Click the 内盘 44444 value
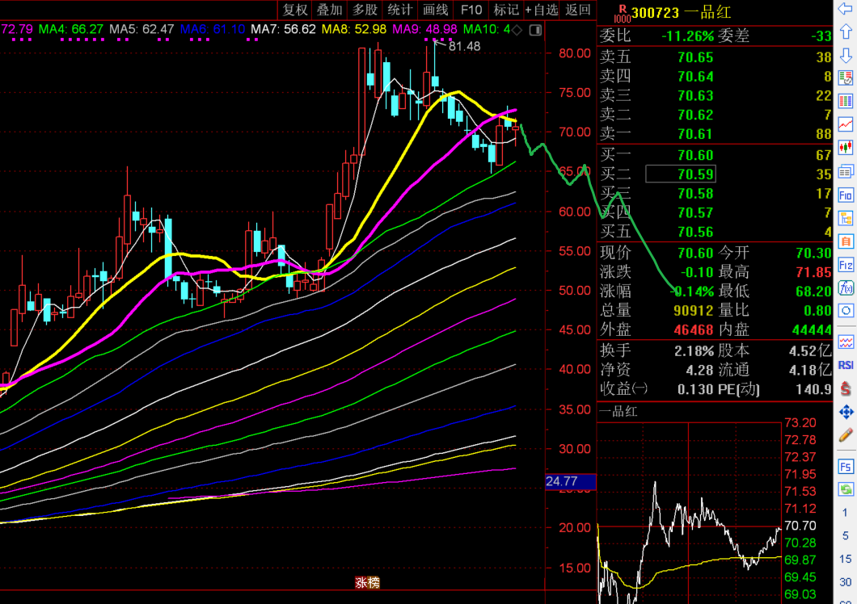Screen dimensions: 857x604 812,329
